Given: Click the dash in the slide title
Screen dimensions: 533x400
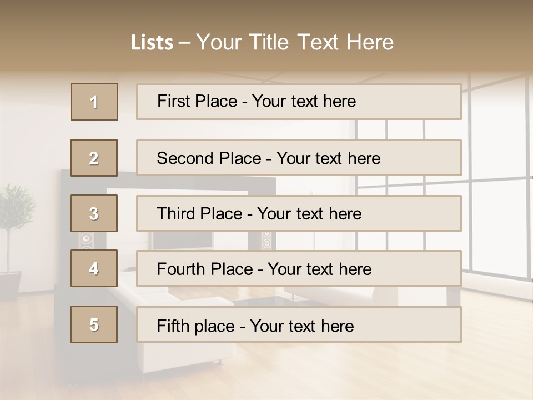Looking at the screenshot, I should [x=184, y=43].
